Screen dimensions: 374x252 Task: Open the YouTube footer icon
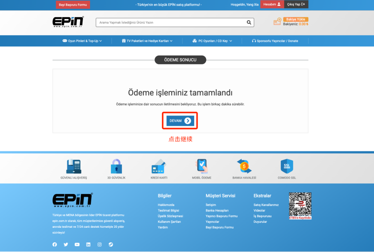tap(77, 244)
